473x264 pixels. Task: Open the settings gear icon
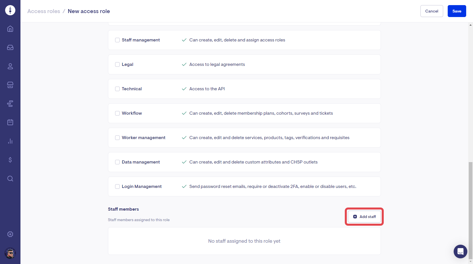(10, 234)
